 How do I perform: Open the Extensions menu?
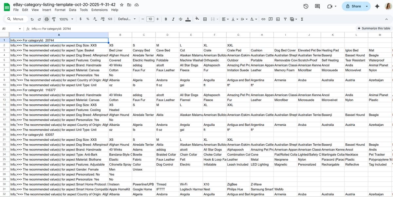pyautogui.click(x=99, y=9)
